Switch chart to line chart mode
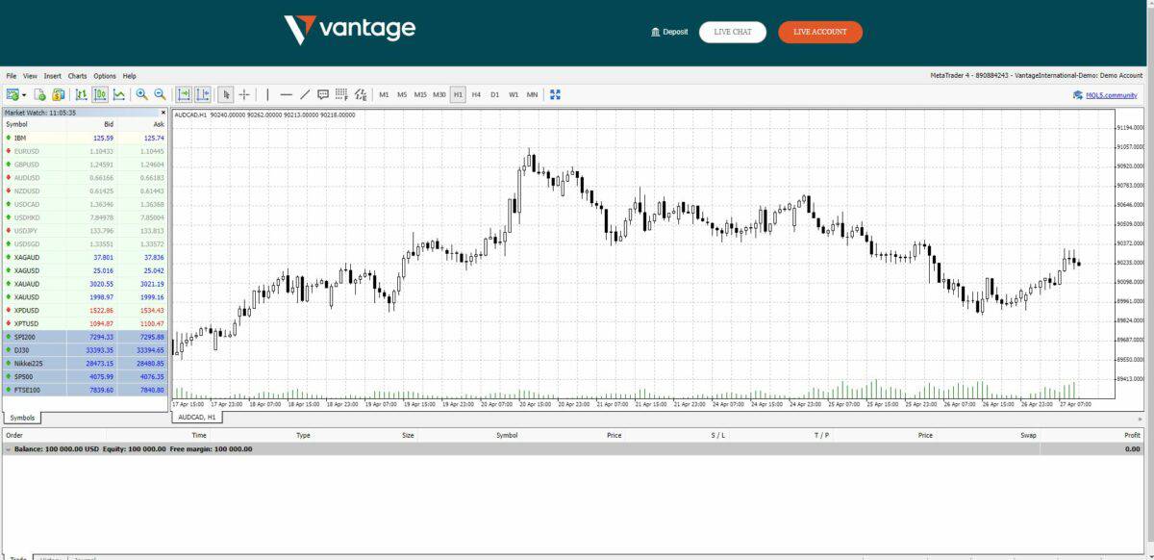Image resolution: width=1154 pixels, height=560 pixels. pyautogui.click(x=117, y=93)
